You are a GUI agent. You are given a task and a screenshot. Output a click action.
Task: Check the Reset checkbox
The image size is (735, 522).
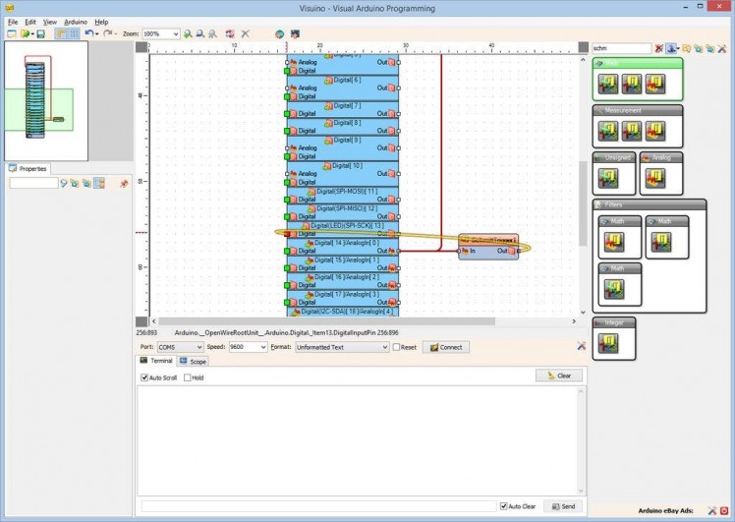tap(397, 347)
